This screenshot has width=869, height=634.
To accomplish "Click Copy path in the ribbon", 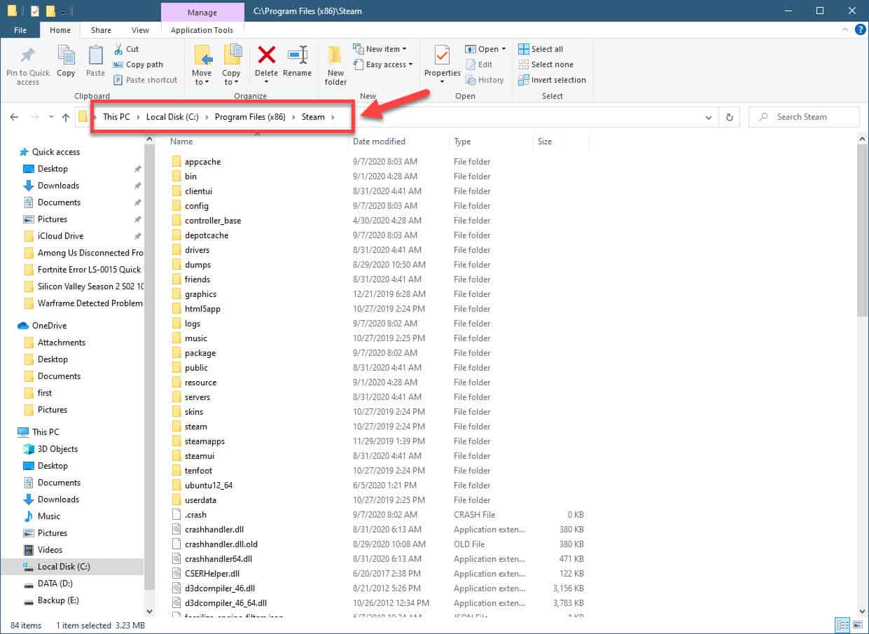I will [x=138, y=64].
